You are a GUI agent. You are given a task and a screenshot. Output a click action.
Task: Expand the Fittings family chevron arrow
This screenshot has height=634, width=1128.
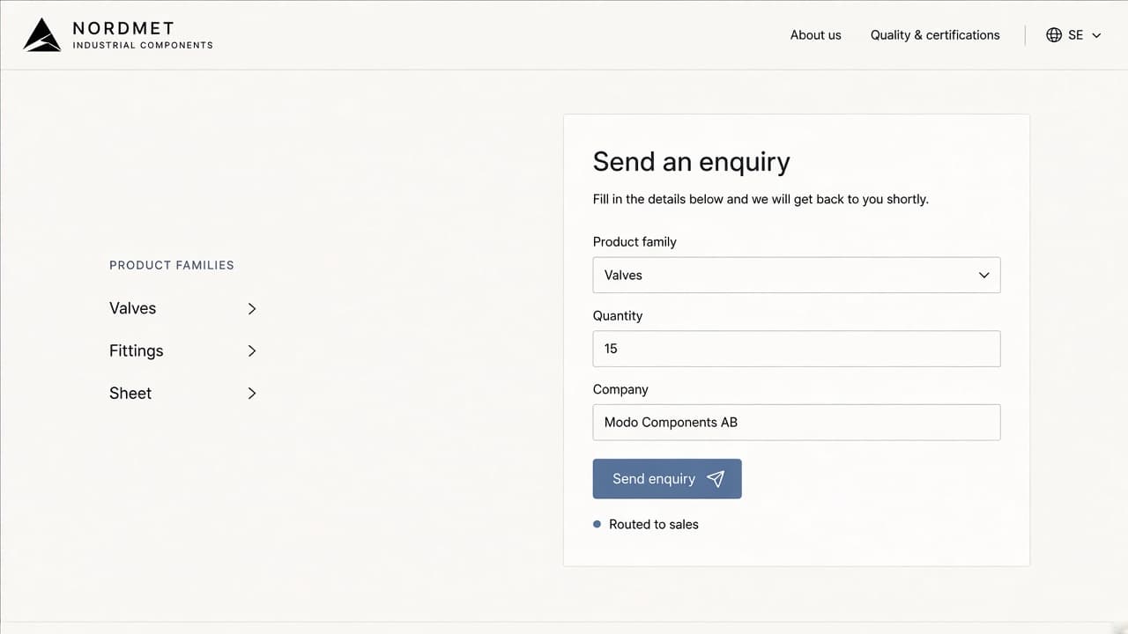(x=252, y=350)
